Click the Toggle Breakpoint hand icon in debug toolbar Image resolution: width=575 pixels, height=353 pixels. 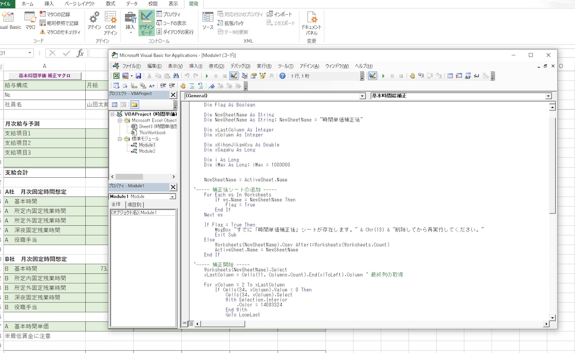point(412,75)
